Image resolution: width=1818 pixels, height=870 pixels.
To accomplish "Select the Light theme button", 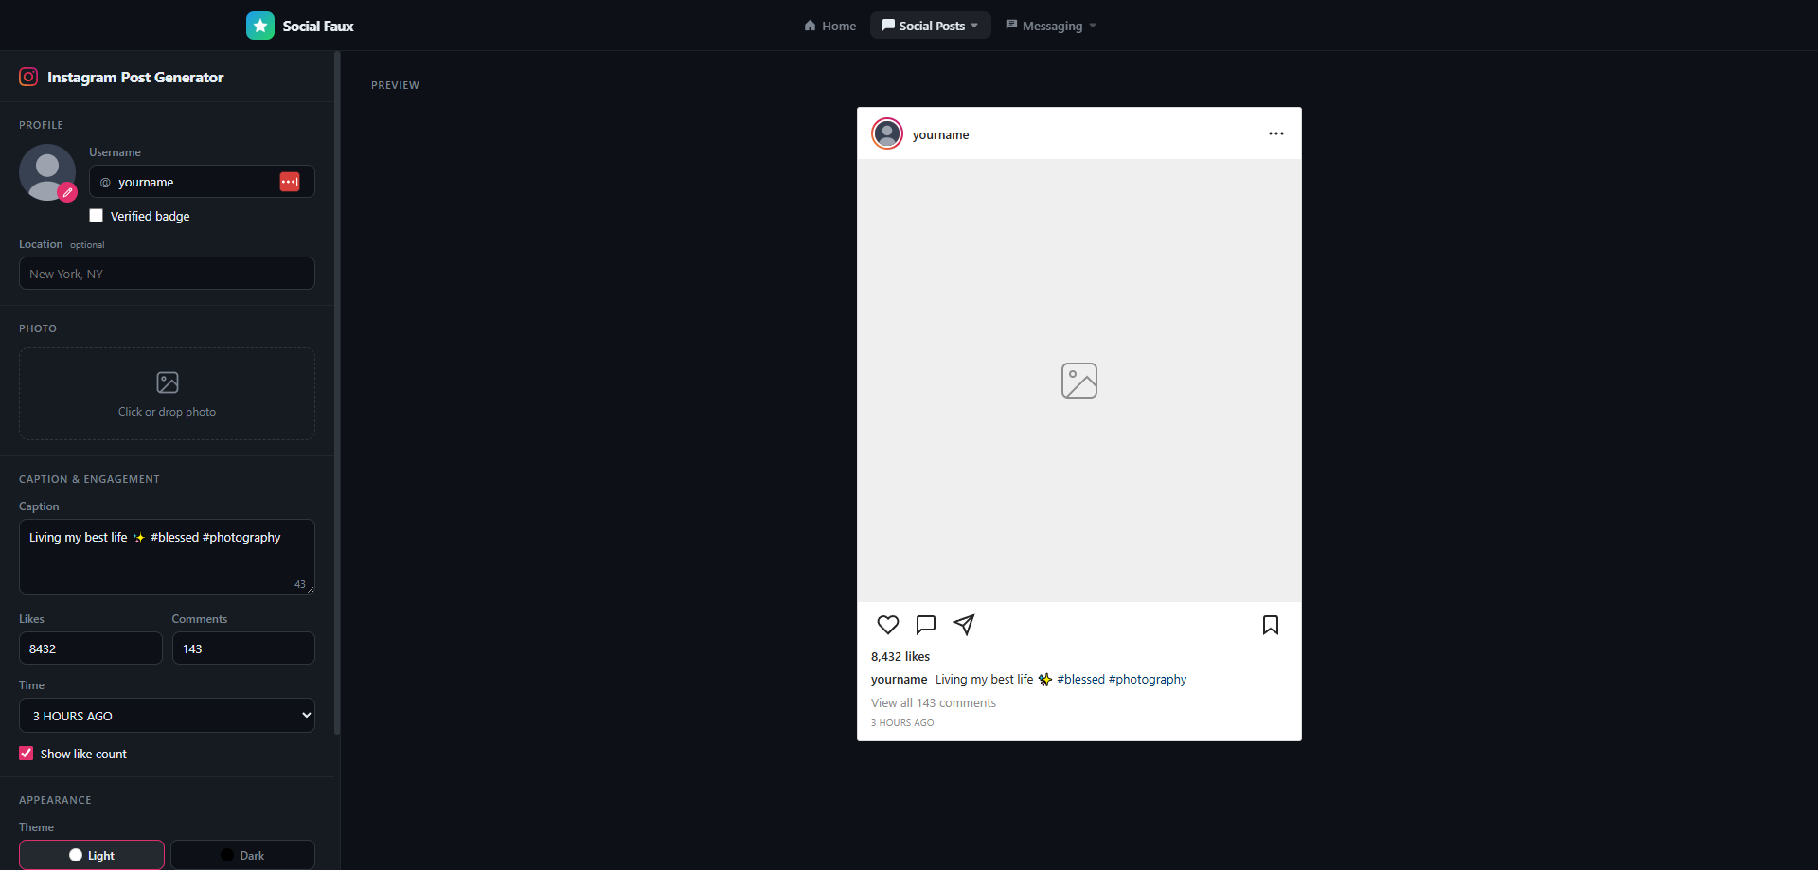I will click(x=92, y=855).
